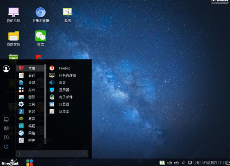This screenshot has width=230, height=166.
Task: Open 声音 sound settings entry
Action: click(58, 82)
